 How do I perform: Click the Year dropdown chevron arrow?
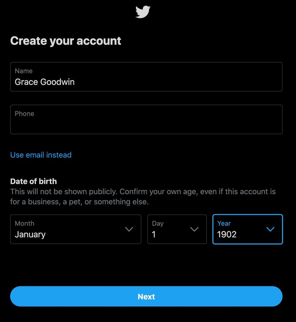tap(271, 229)
